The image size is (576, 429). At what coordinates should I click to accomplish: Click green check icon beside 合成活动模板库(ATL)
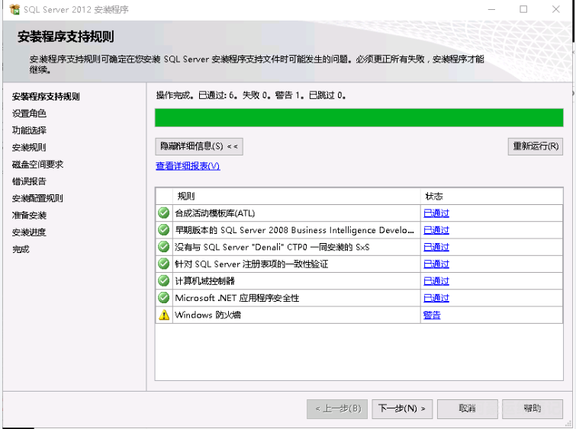pyautogui.click(x=163, y=213)
